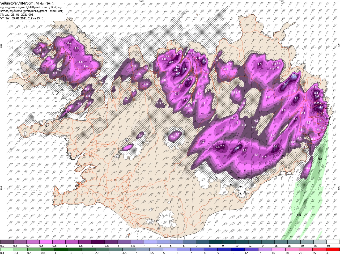Click the upper legend label 12
This screenshot has height=255, width=340.
coord(250,246)
